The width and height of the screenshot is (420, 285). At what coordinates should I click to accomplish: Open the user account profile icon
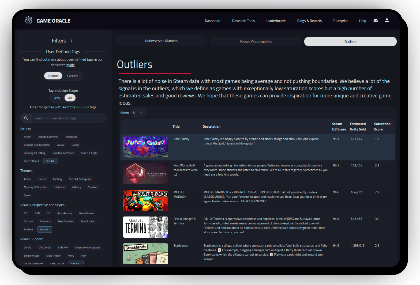point(387,20)
